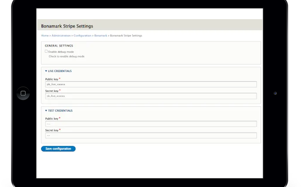Open the Home breadcrumb link

[44, 36]
